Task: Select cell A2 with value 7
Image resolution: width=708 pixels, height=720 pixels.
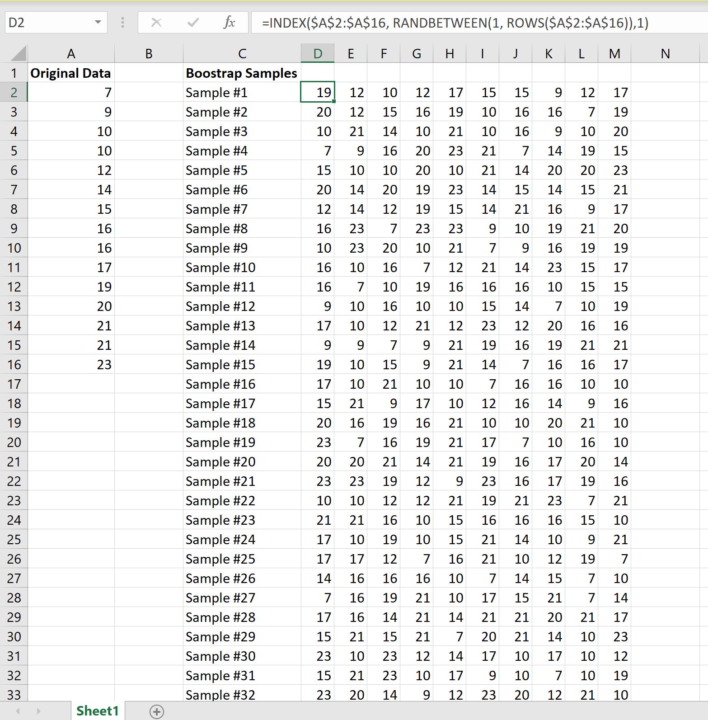Action: tap(71, 92)
